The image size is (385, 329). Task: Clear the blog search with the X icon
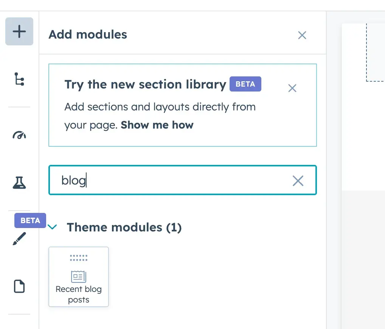[298, 181]
